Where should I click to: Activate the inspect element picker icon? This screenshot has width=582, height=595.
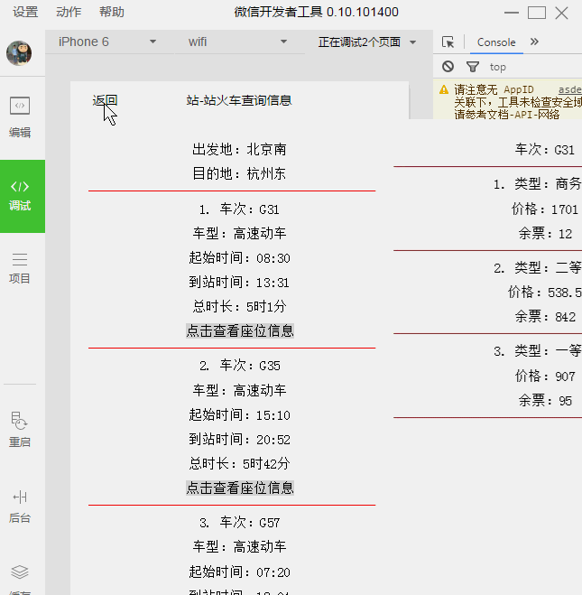(x=448, y=42)
